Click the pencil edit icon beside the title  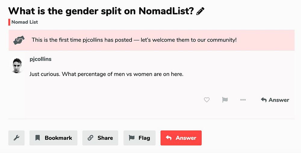pos(200,11)
